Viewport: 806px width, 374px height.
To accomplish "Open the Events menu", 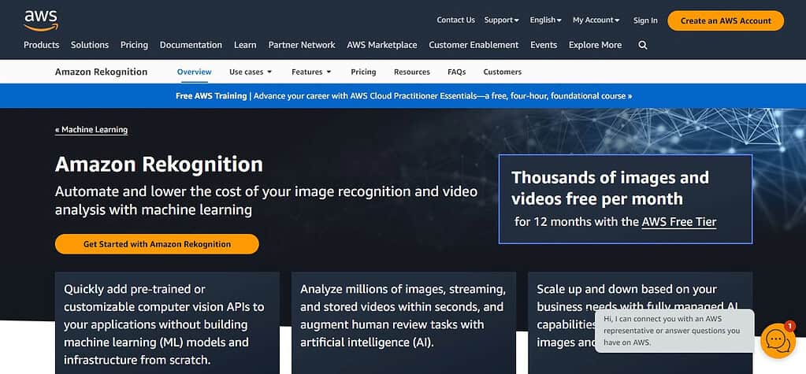I will click(x=544, y=45).
